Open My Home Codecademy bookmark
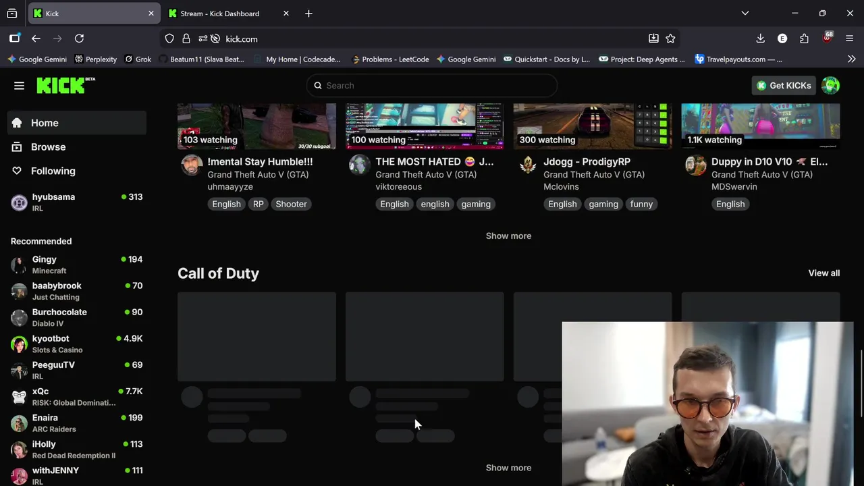 point(297,59)
